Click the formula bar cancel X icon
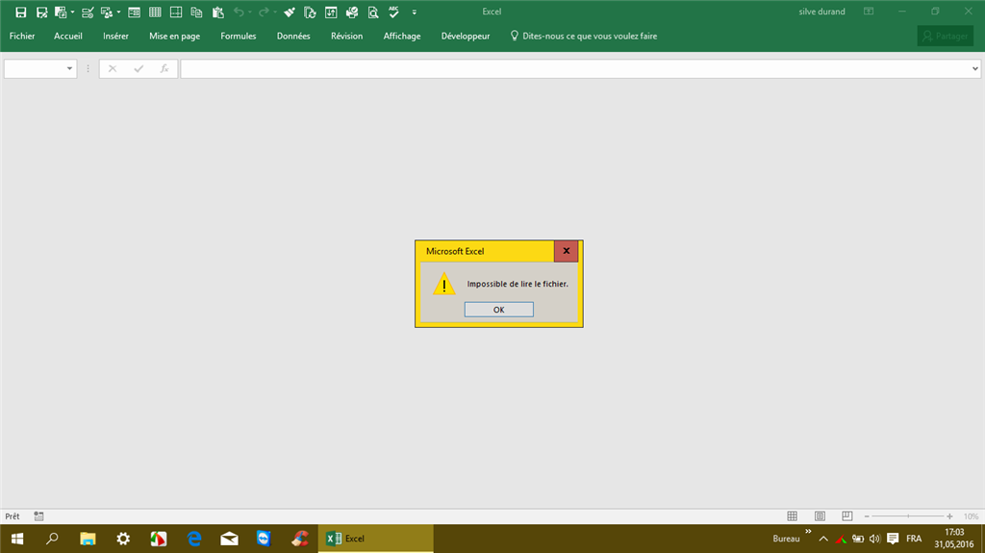This screenshot has height=553, width=985. [113, 68]
